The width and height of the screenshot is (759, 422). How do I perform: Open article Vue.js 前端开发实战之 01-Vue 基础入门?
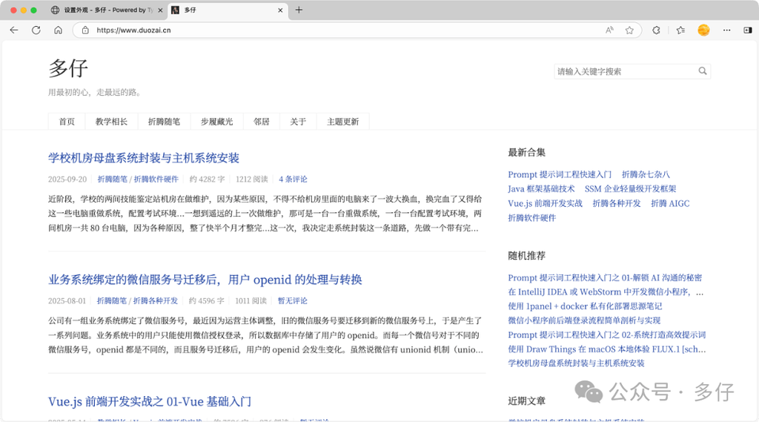150,401
